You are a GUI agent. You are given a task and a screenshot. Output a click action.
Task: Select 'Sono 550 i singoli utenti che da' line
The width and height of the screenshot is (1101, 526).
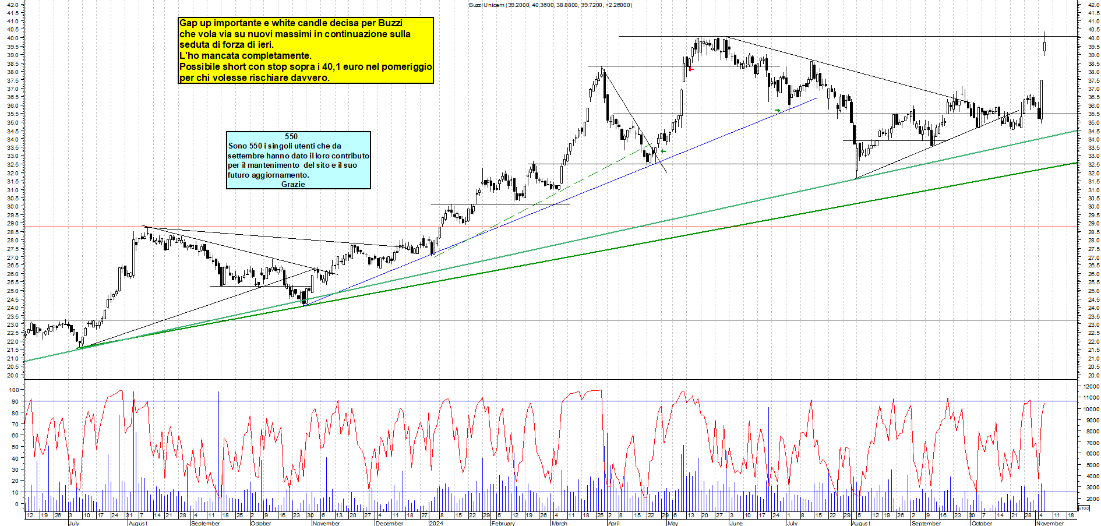coord(285,146)
